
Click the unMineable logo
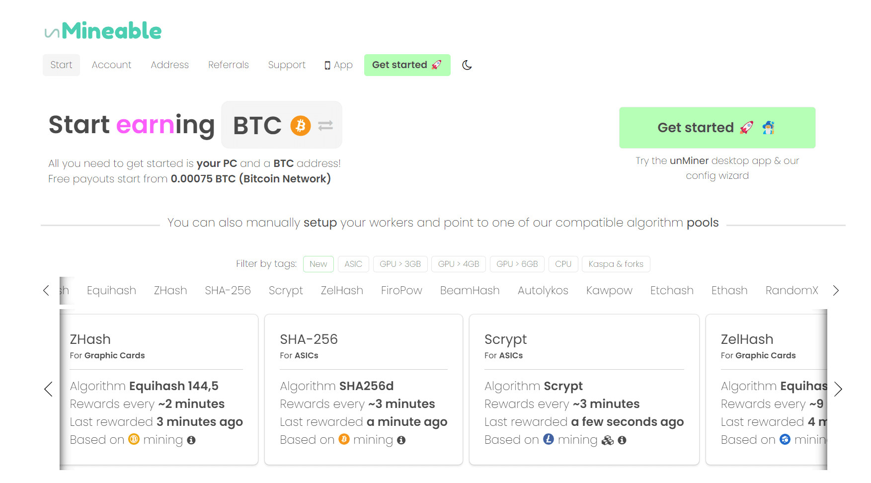coord(103,31)
